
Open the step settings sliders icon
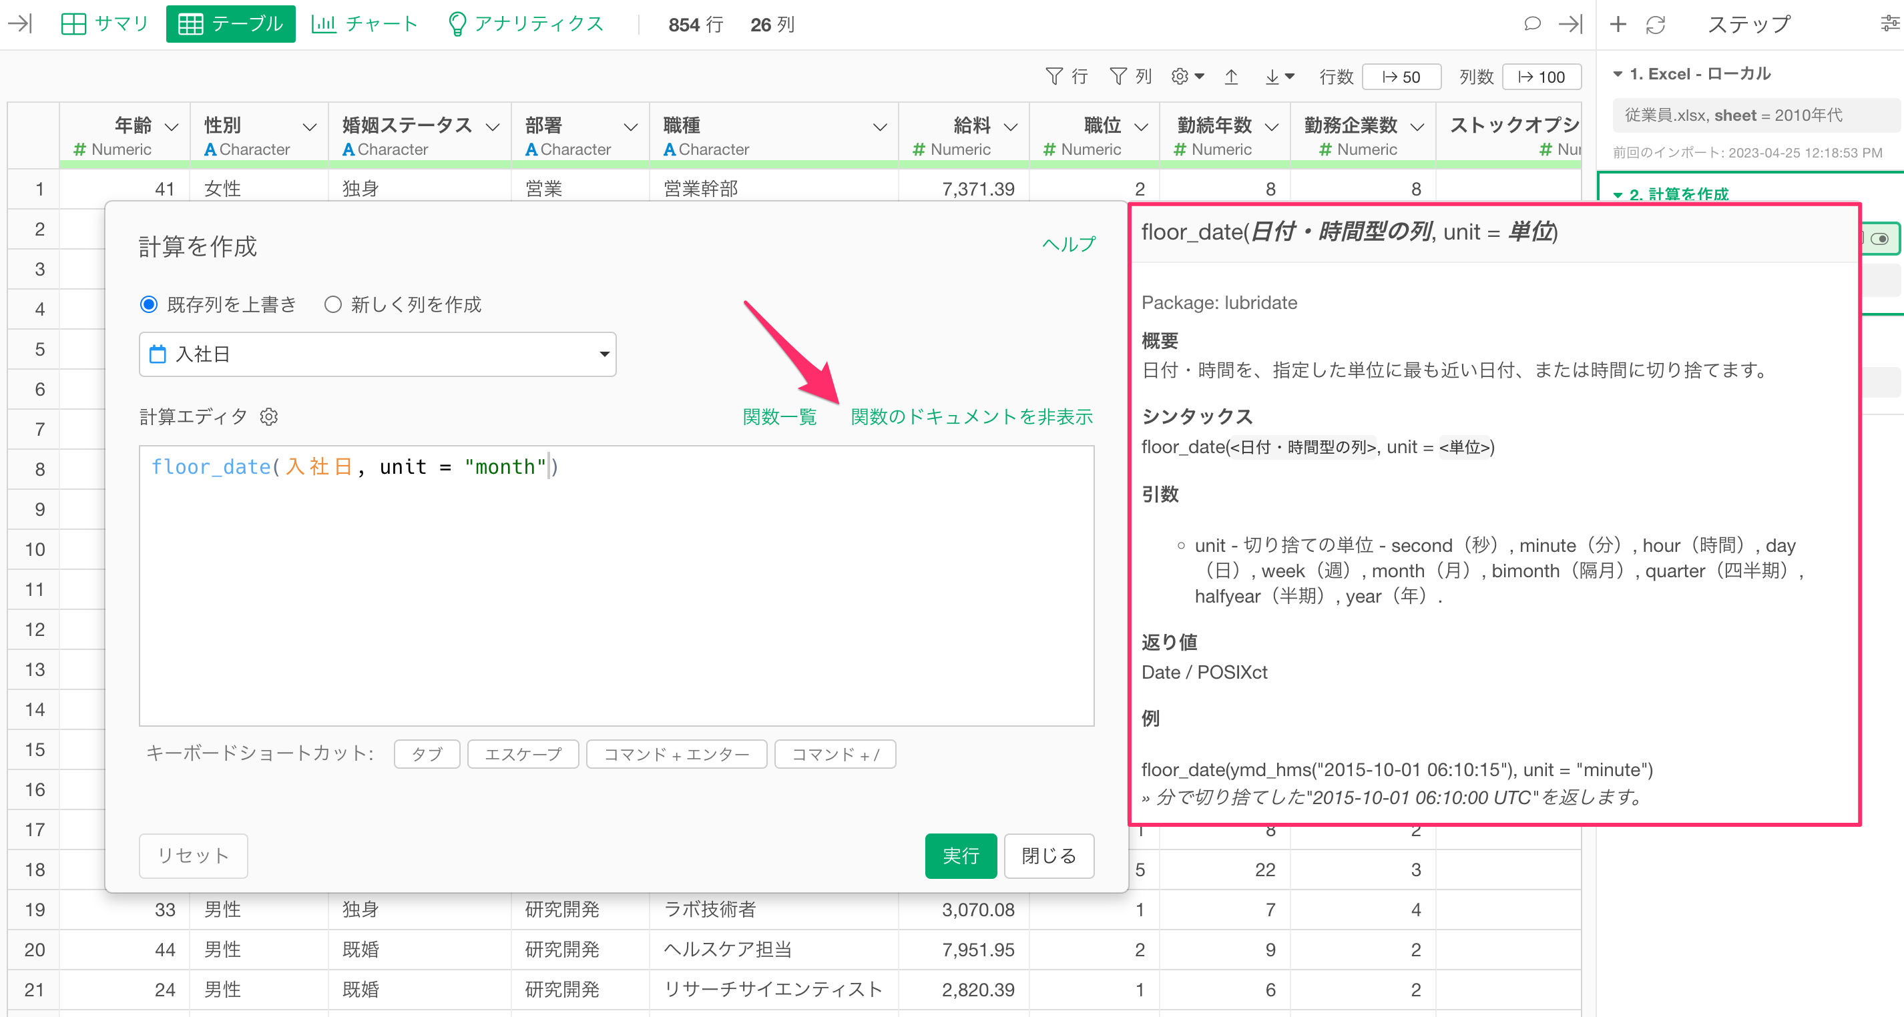click(x=1890, y=23)
